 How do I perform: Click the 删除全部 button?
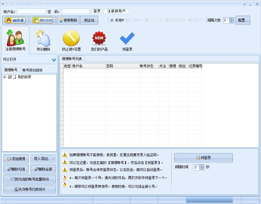[x=43, y=169]
